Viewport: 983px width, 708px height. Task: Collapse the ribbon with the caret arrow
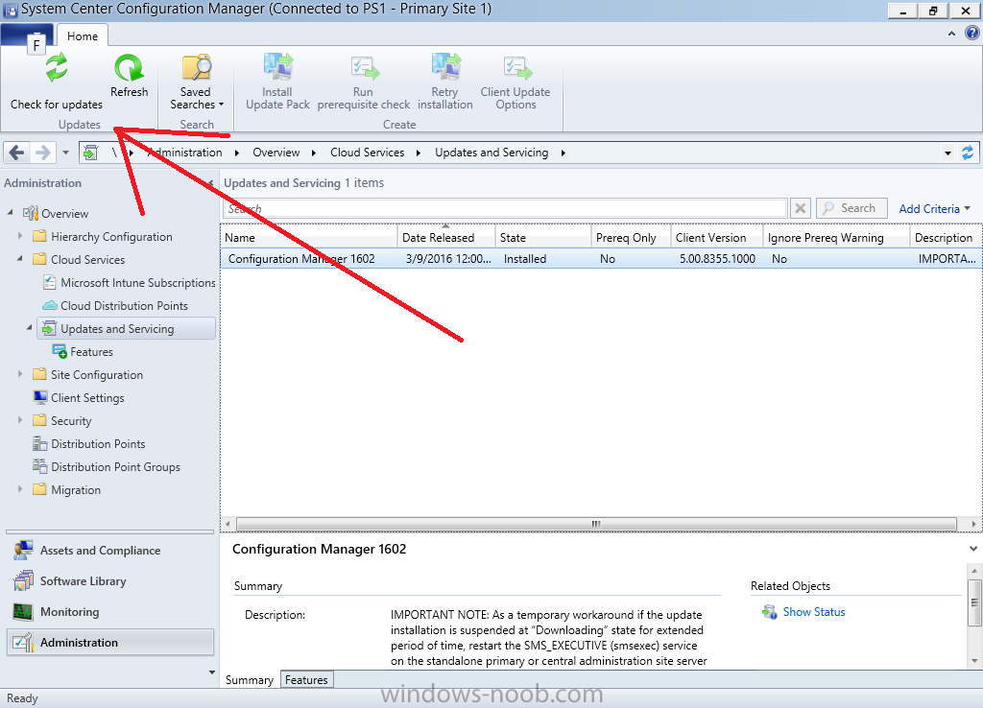pos(951,34)
